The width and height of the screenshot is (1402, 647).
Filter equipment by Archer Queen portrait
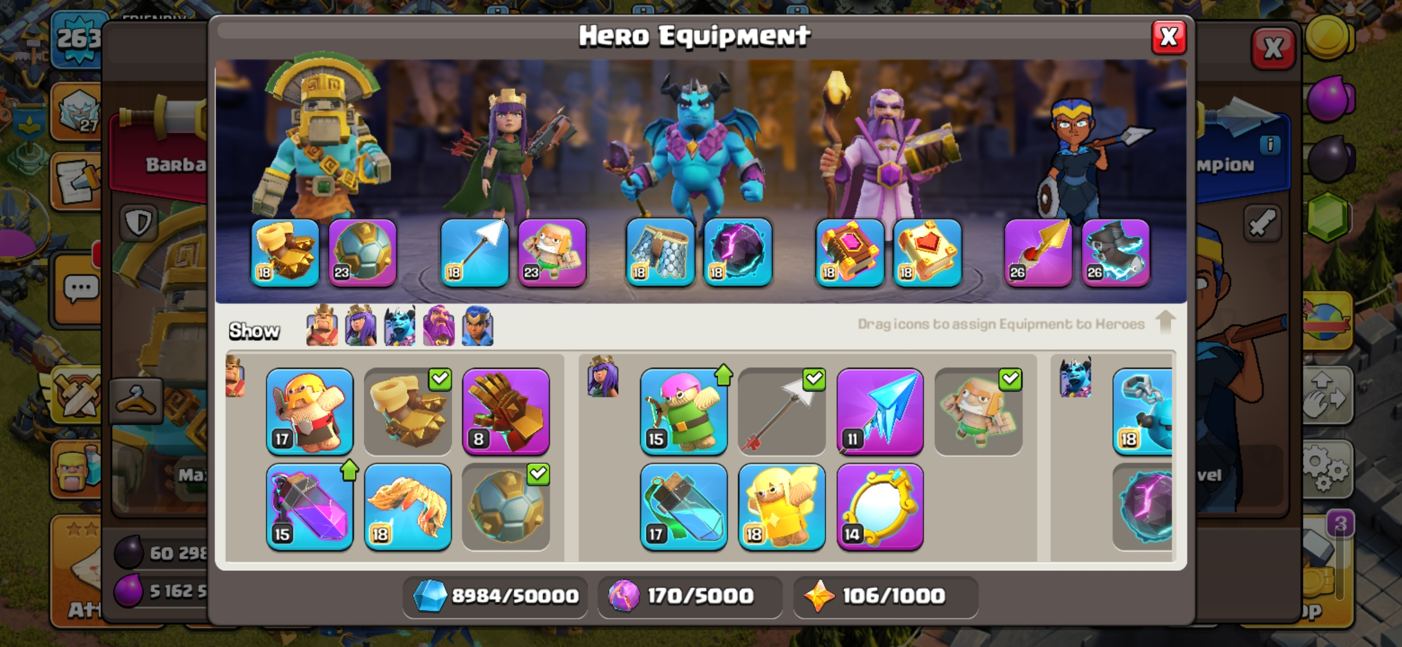click(361, 326)
